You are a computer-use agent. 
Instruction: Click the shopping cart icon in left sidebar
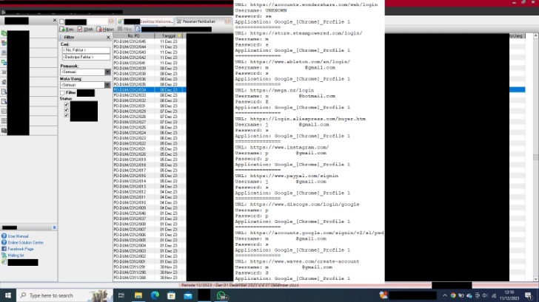pyautogui.click(x=4, y=72)
